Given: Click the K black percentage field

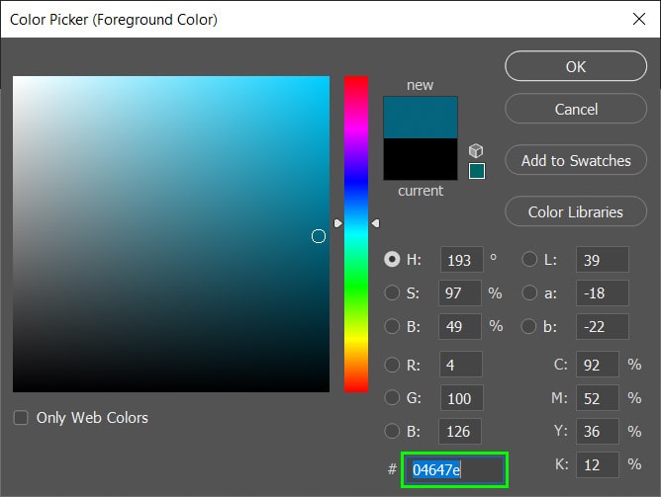Looking at the screenshot, I should [598, 463].
